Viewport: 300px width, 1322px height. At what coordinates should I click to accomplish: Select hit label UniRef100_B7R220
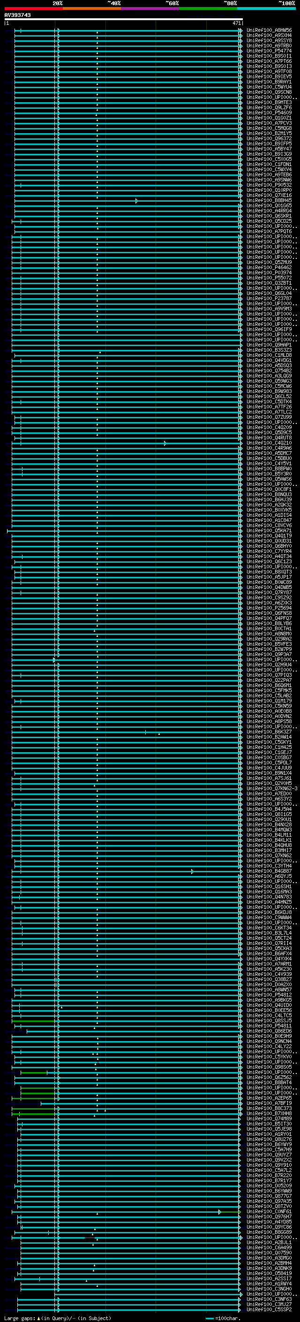coord(269,1175)
